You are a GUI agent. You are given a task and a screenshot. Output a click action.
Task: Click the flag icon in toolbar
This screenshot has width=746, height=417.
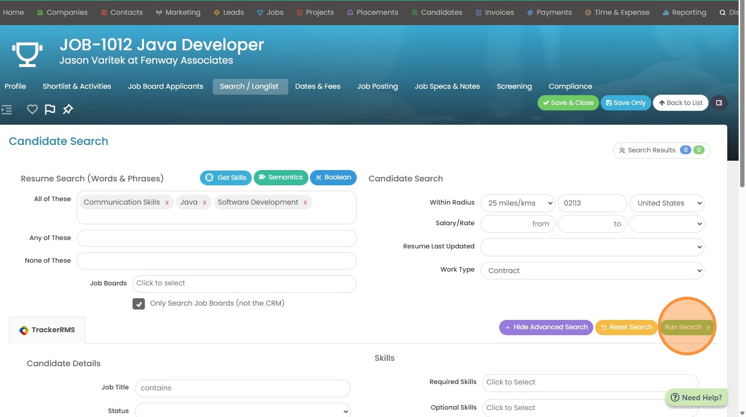50,109
